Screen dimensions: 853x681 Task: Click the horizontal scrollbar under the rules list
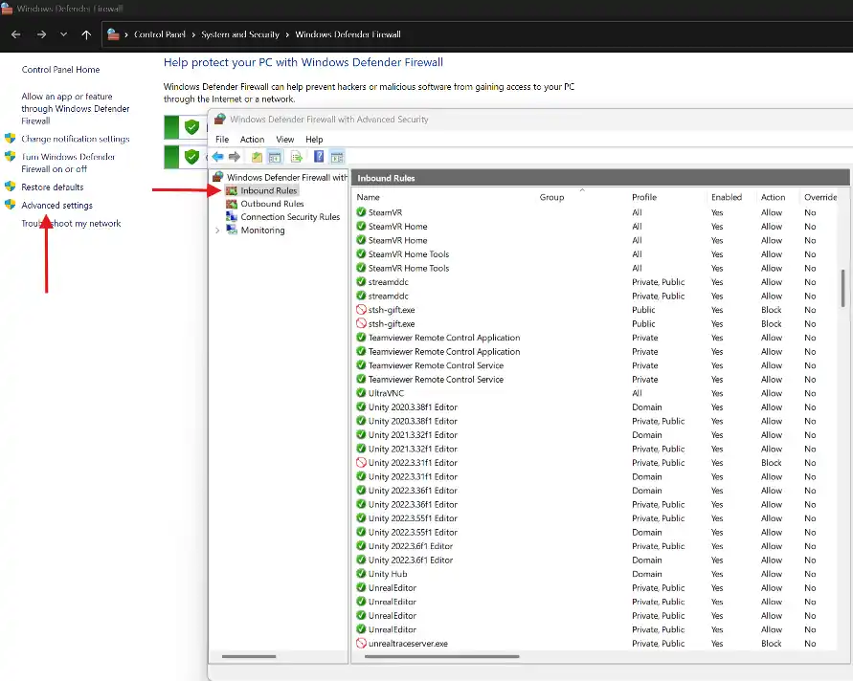pyautogui.click(x=441, y=656)
